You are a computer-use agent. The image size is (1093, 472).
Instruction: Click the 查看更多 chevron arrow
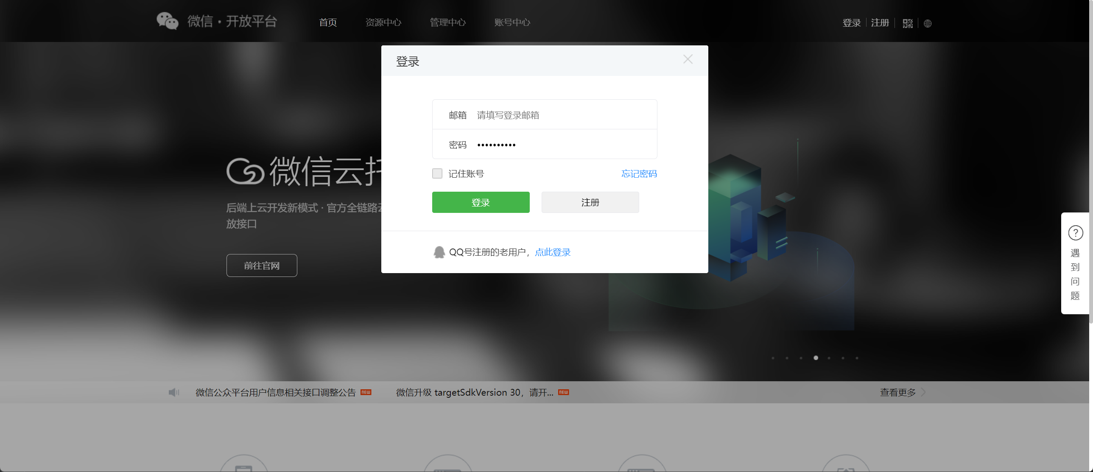tap(923, 392)
